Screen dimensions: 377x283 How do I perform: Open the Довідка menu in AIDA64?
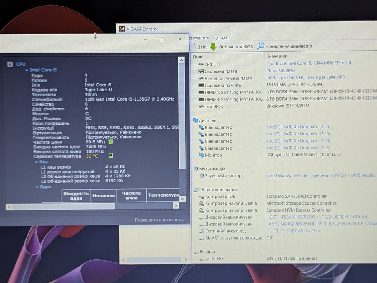pos(222,38)
